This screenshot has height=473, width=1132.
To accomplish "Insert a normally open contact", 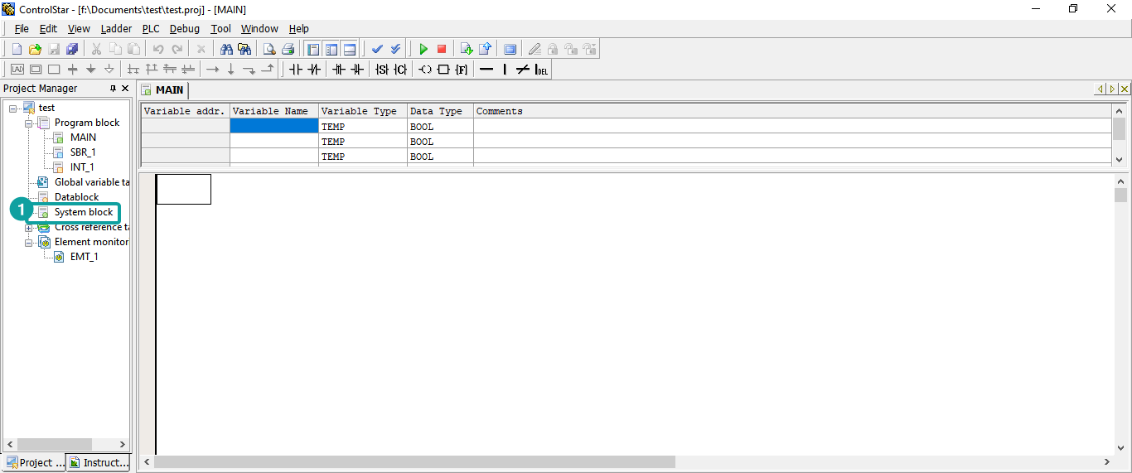I will (x=295, y=70).
